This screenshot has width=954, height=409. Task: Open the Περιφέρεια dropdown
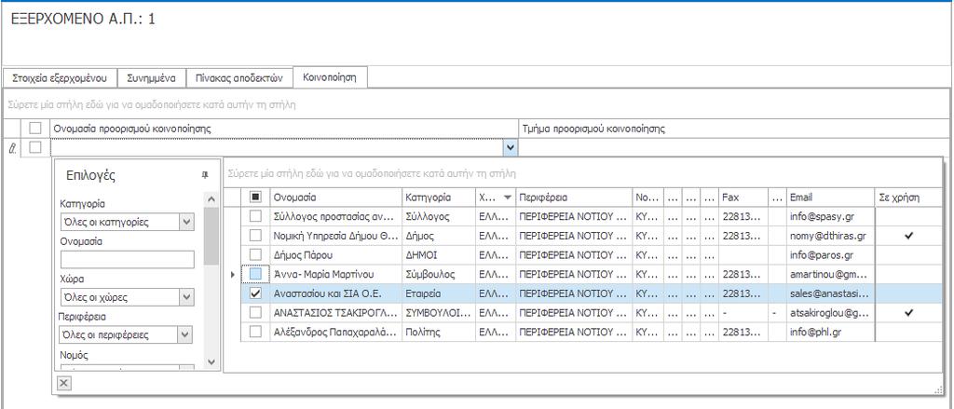click(x=186, y=334)
